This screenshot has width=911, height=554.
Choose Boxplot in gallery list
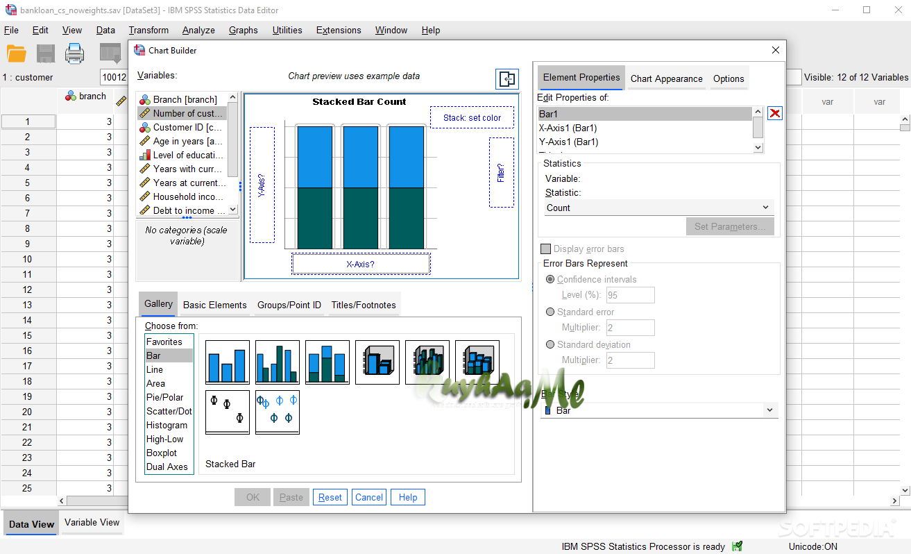coord(169,453)
